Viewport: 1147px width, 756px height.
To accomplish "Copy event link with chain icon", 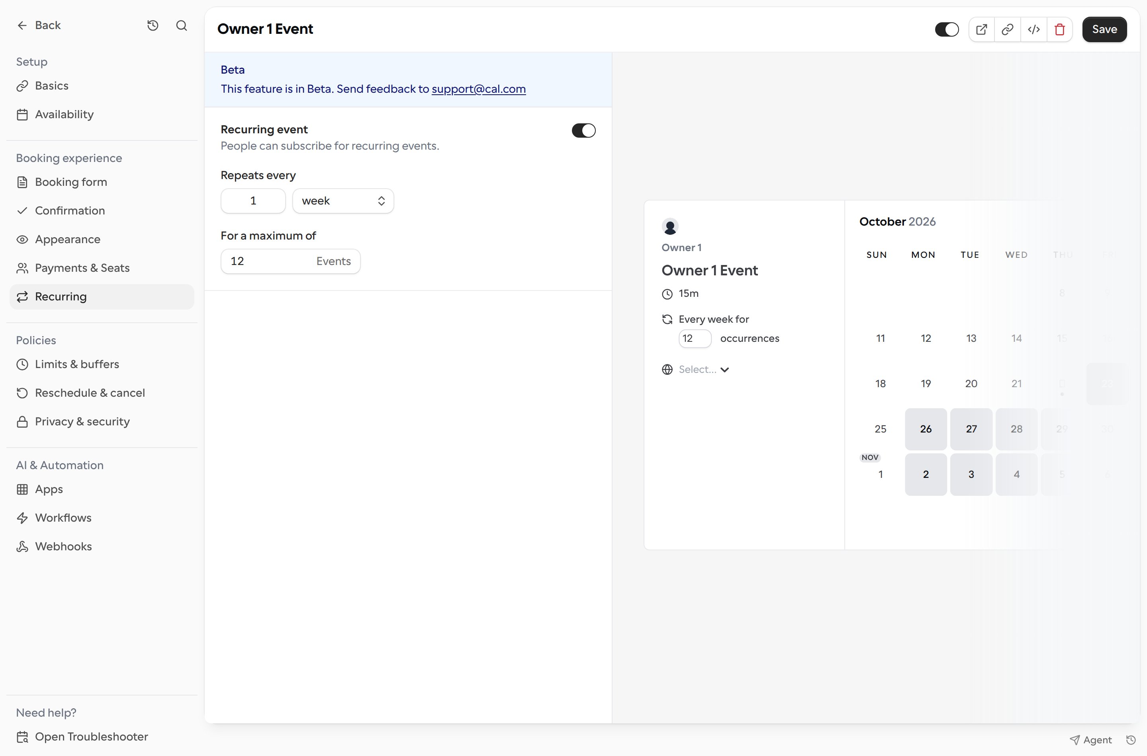I will pos(1008,29).
